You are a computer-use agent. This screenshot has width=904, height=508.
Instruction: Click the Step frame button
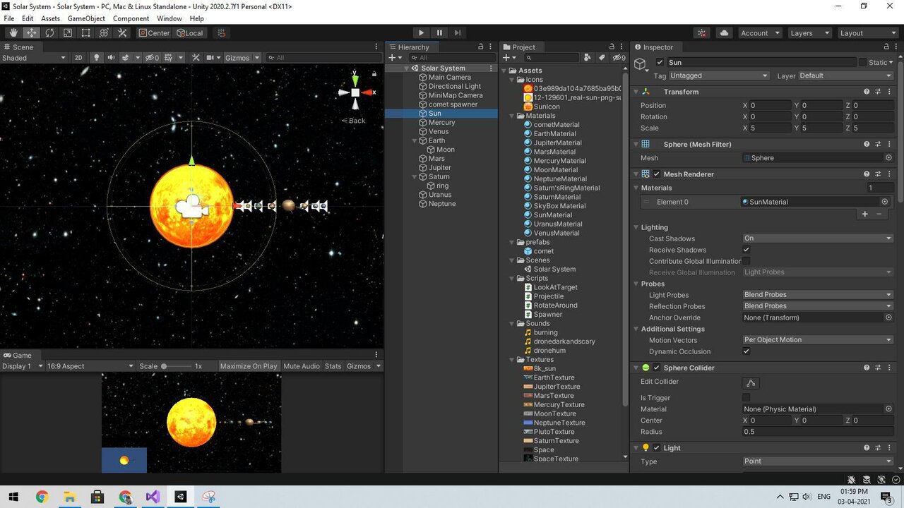tap(458, 33)
